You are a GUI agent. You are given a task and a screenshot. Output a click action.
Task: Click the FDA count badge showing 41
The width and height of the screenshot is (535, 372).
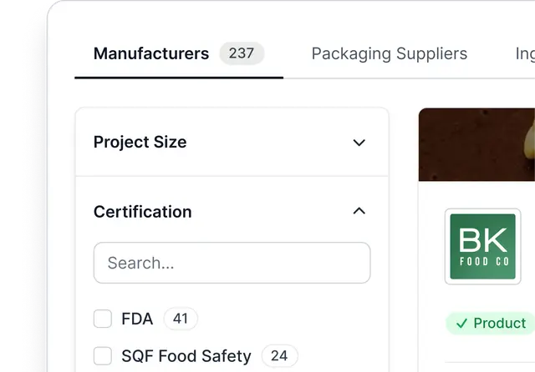point(181,318)
